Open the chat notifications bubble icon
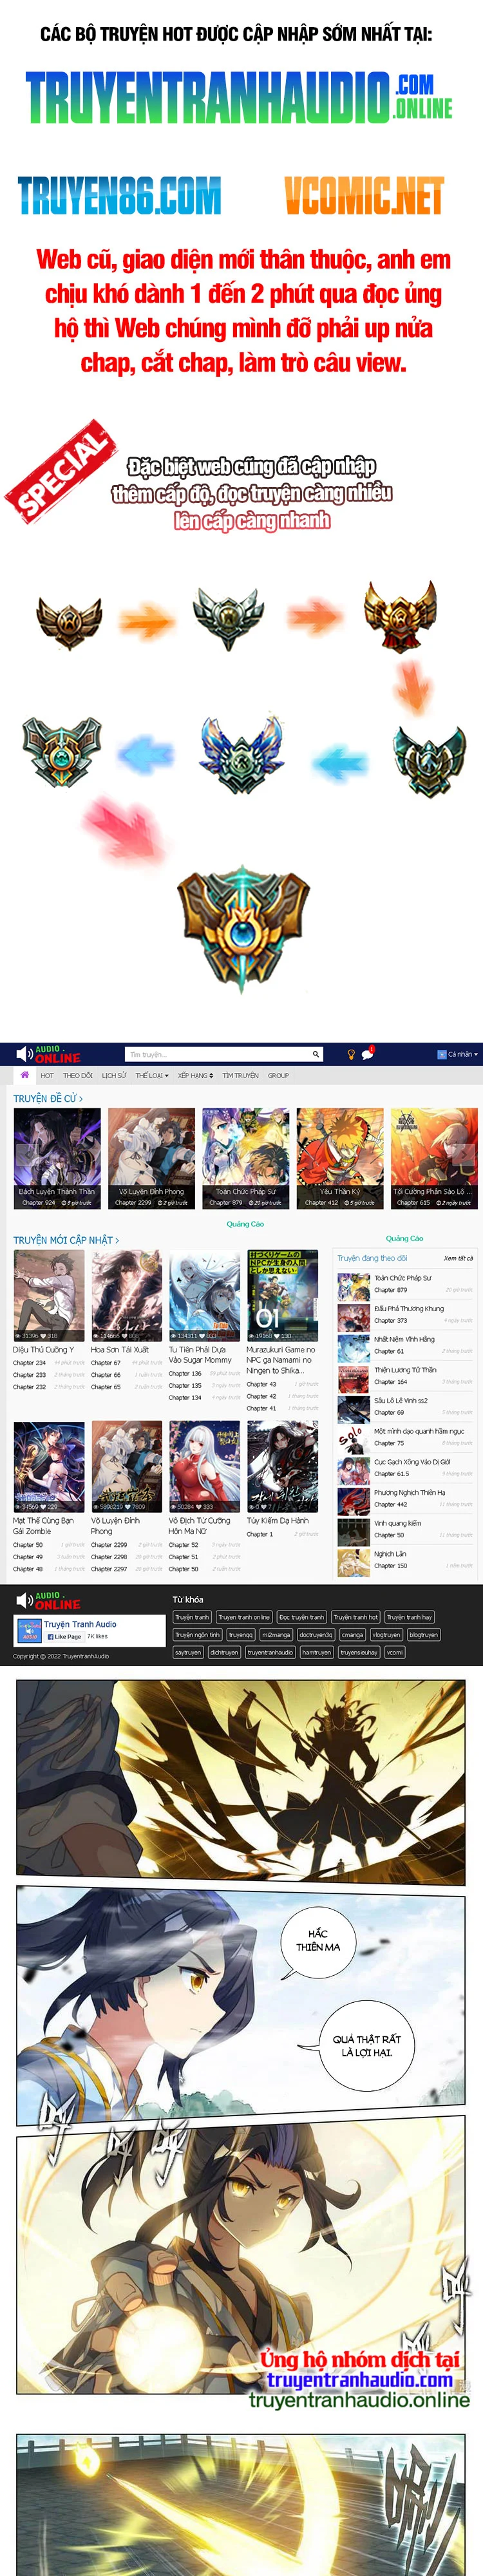The width and height of the screenshot is (483, 2576). [367, 1054]
